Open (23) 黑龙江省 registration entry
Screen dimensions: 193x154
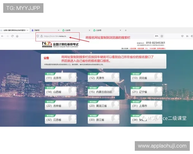[x=104, y=105]
